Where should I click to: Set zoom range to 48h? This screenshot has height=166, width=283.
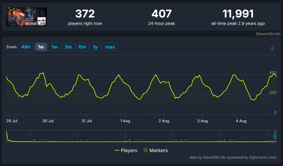pos(26,47)
